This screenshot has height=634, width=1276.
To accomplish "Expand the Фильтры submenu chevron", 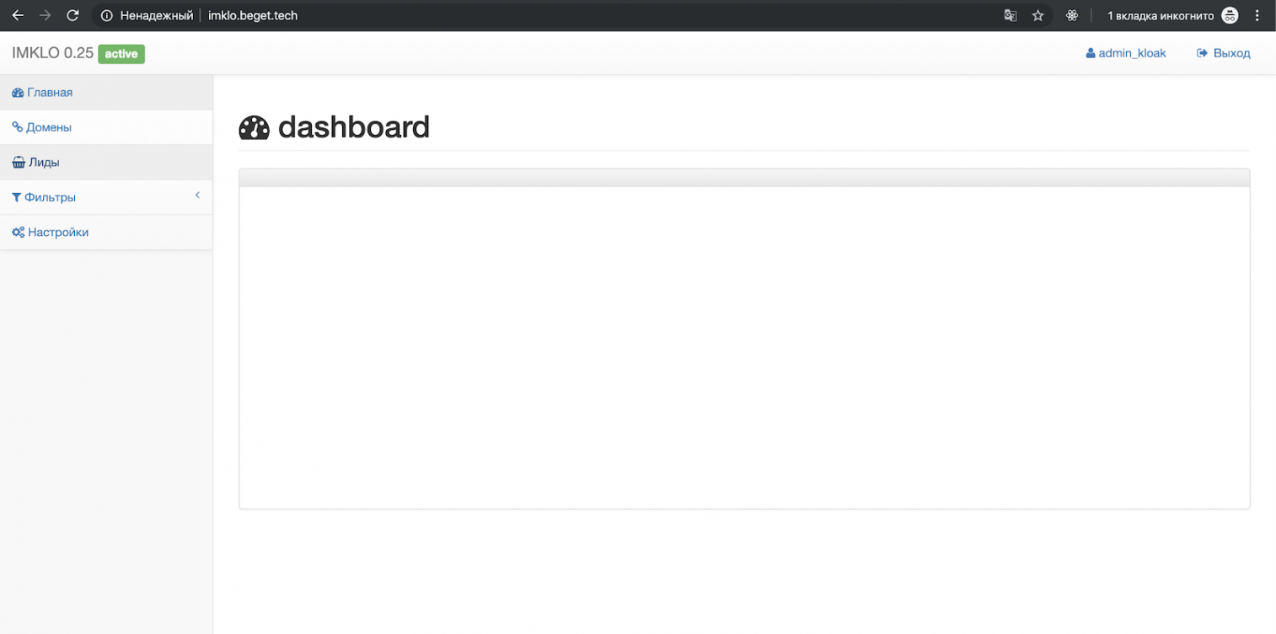I will tap(197, 196).
